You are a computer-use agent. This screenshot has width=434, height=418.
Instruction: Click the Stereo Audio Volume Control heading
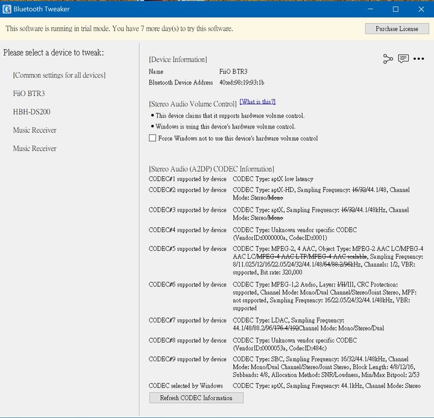pos(193,104)
